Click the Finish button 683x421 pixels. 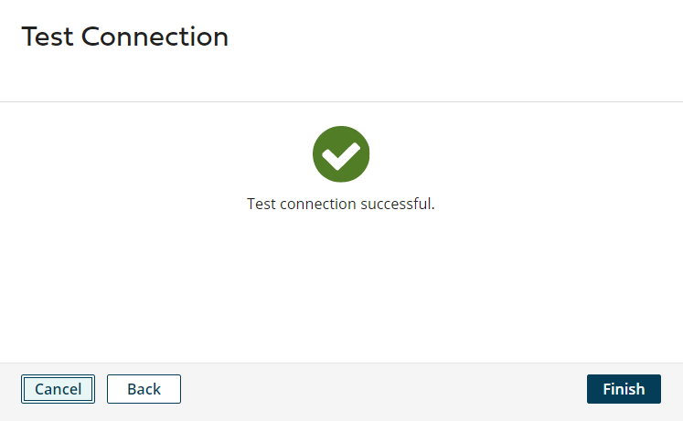pyautogui.click(x=624, y=389)
